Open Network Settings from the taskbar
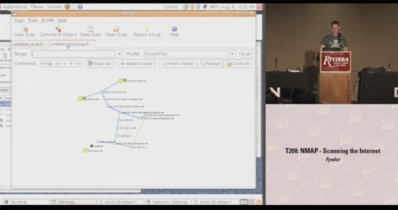The image size is (398, 210). pos(168,202)
